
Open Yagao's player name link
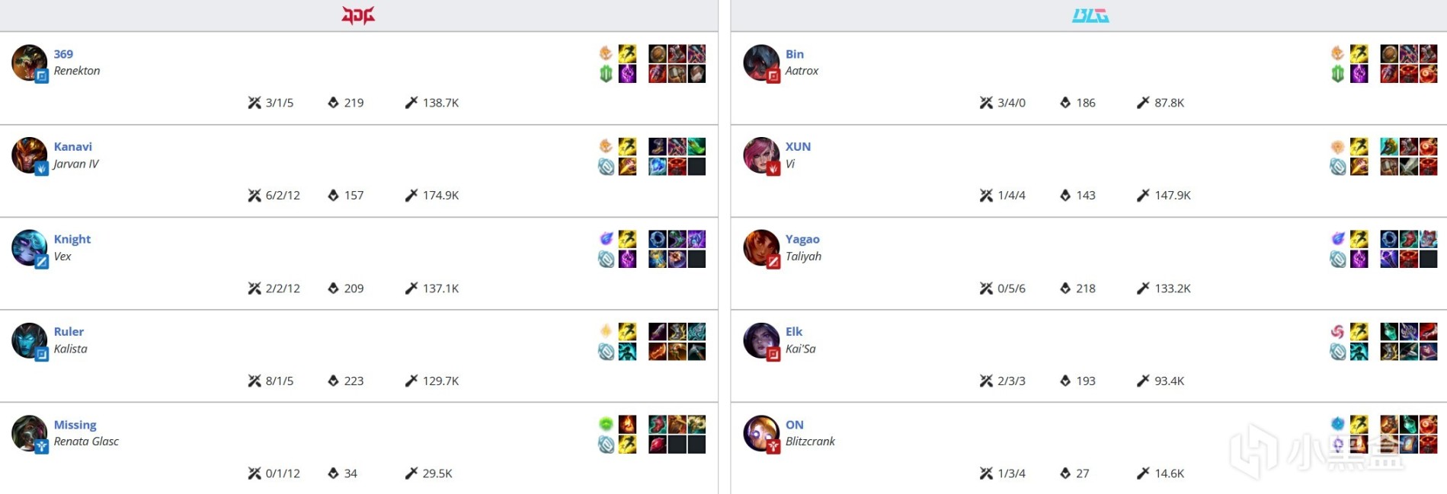802,239
